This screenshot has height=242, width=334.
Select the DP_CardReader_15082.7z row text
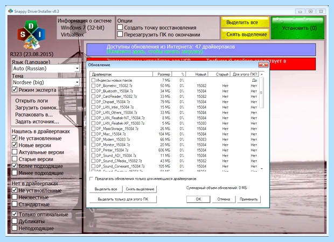tap(116, 96)
